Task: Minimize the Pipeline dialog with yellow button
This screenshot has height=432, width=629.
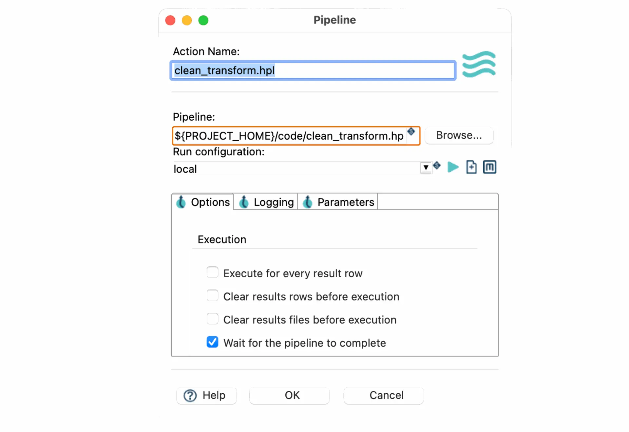Action: pyautogui.click(x=187, y=20)
